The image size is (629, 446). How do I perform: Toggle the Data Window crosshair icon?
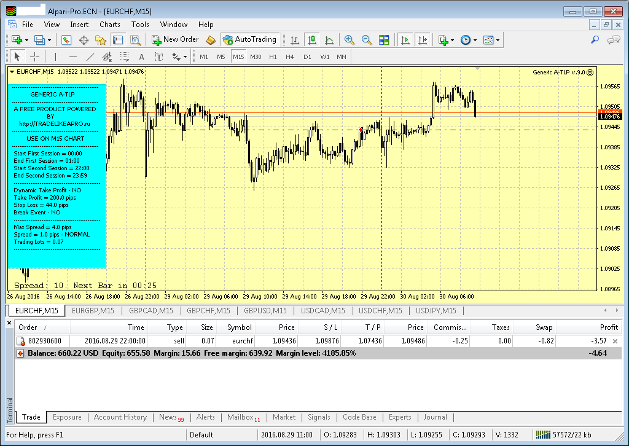84,40
